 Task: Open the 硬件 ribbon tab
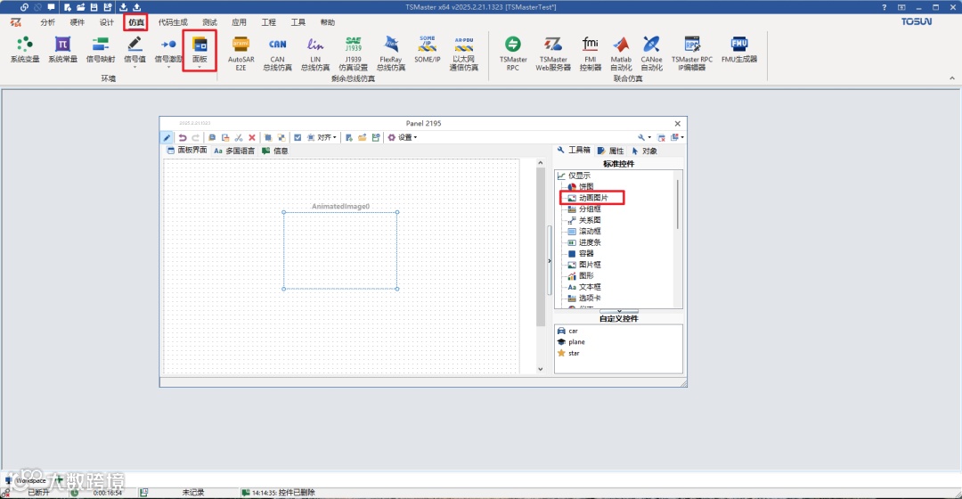77,22
